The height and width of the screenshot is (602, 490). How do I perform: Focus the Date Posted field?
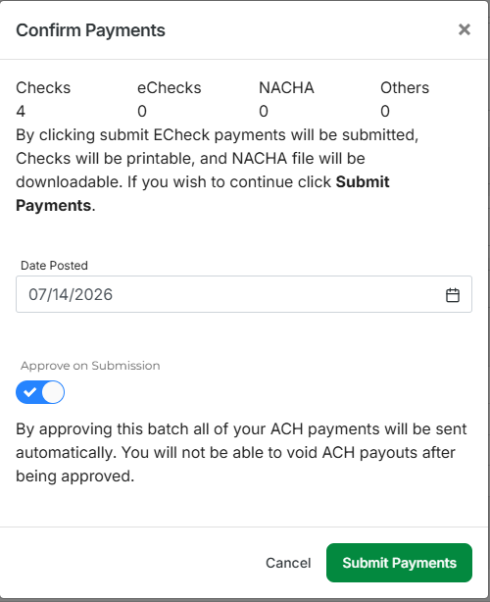[244, 294]
